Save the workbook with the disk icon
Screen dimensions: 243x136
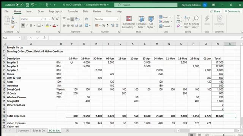point(27,5)
